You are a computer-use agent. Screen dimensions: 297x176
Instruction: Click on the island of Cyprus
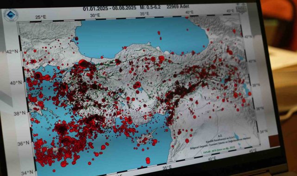pos(145,138)
